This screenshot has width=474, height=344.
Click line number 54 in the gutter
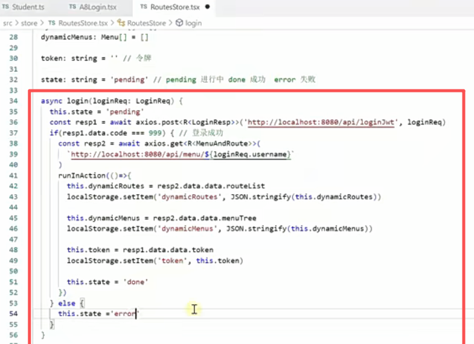(x=14, y=314)
